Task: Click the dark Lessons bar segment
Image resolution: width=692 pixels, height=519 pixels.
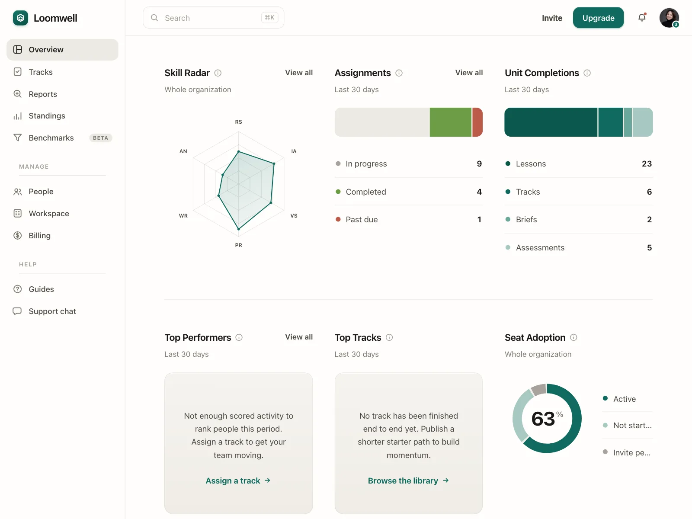Action: tap(551, 122)
